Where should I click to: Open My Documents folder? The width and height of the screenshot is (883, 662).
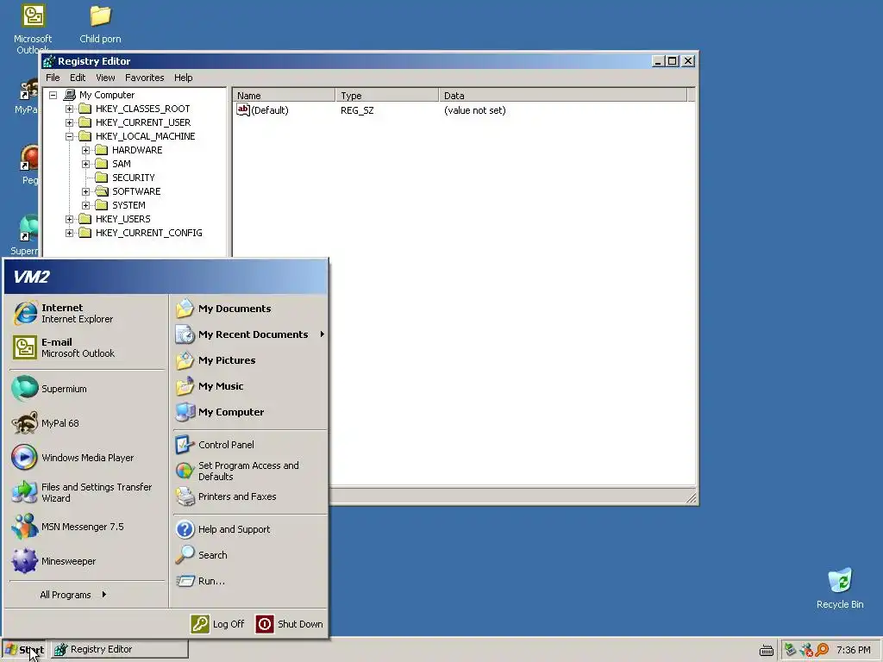249,309
